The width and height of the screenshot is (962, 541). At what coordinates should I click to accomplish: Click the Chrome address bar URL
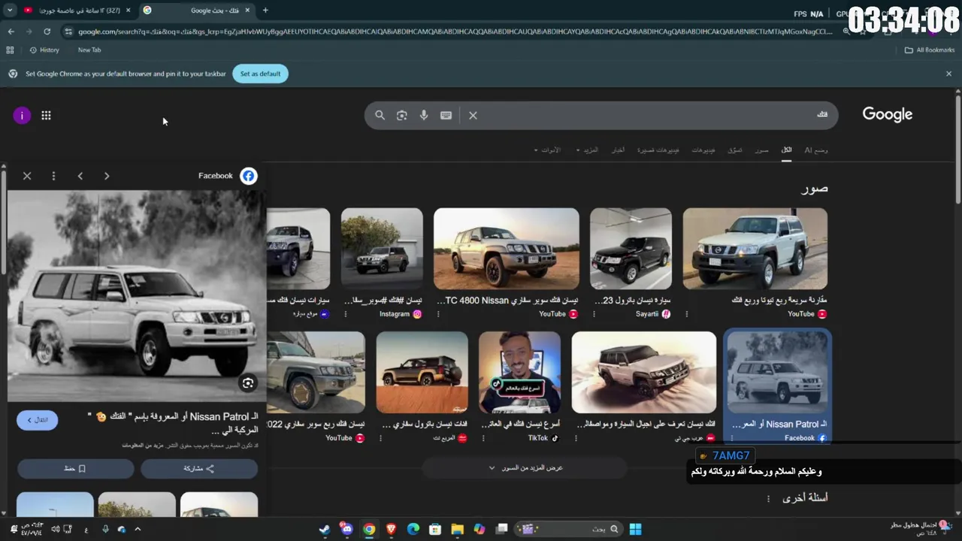(455, 32)
